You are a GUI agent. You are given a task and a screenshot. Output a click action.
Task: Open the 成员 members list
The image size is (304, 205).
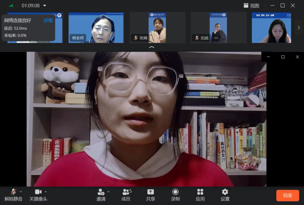coord(126,192)
